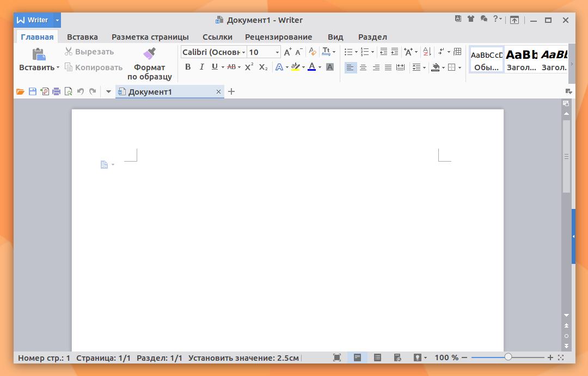Screen dimensions: 588x376
Task: Switch to the Вставка tab
Action: [83, 37]
